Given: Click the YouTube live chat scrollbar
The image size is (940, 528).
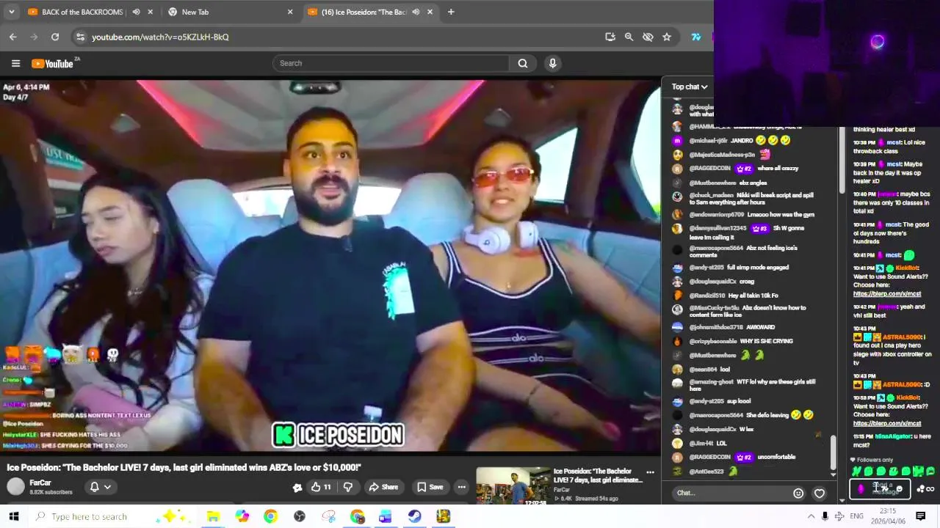Looking at the screenshot, I should coord(833,451).
